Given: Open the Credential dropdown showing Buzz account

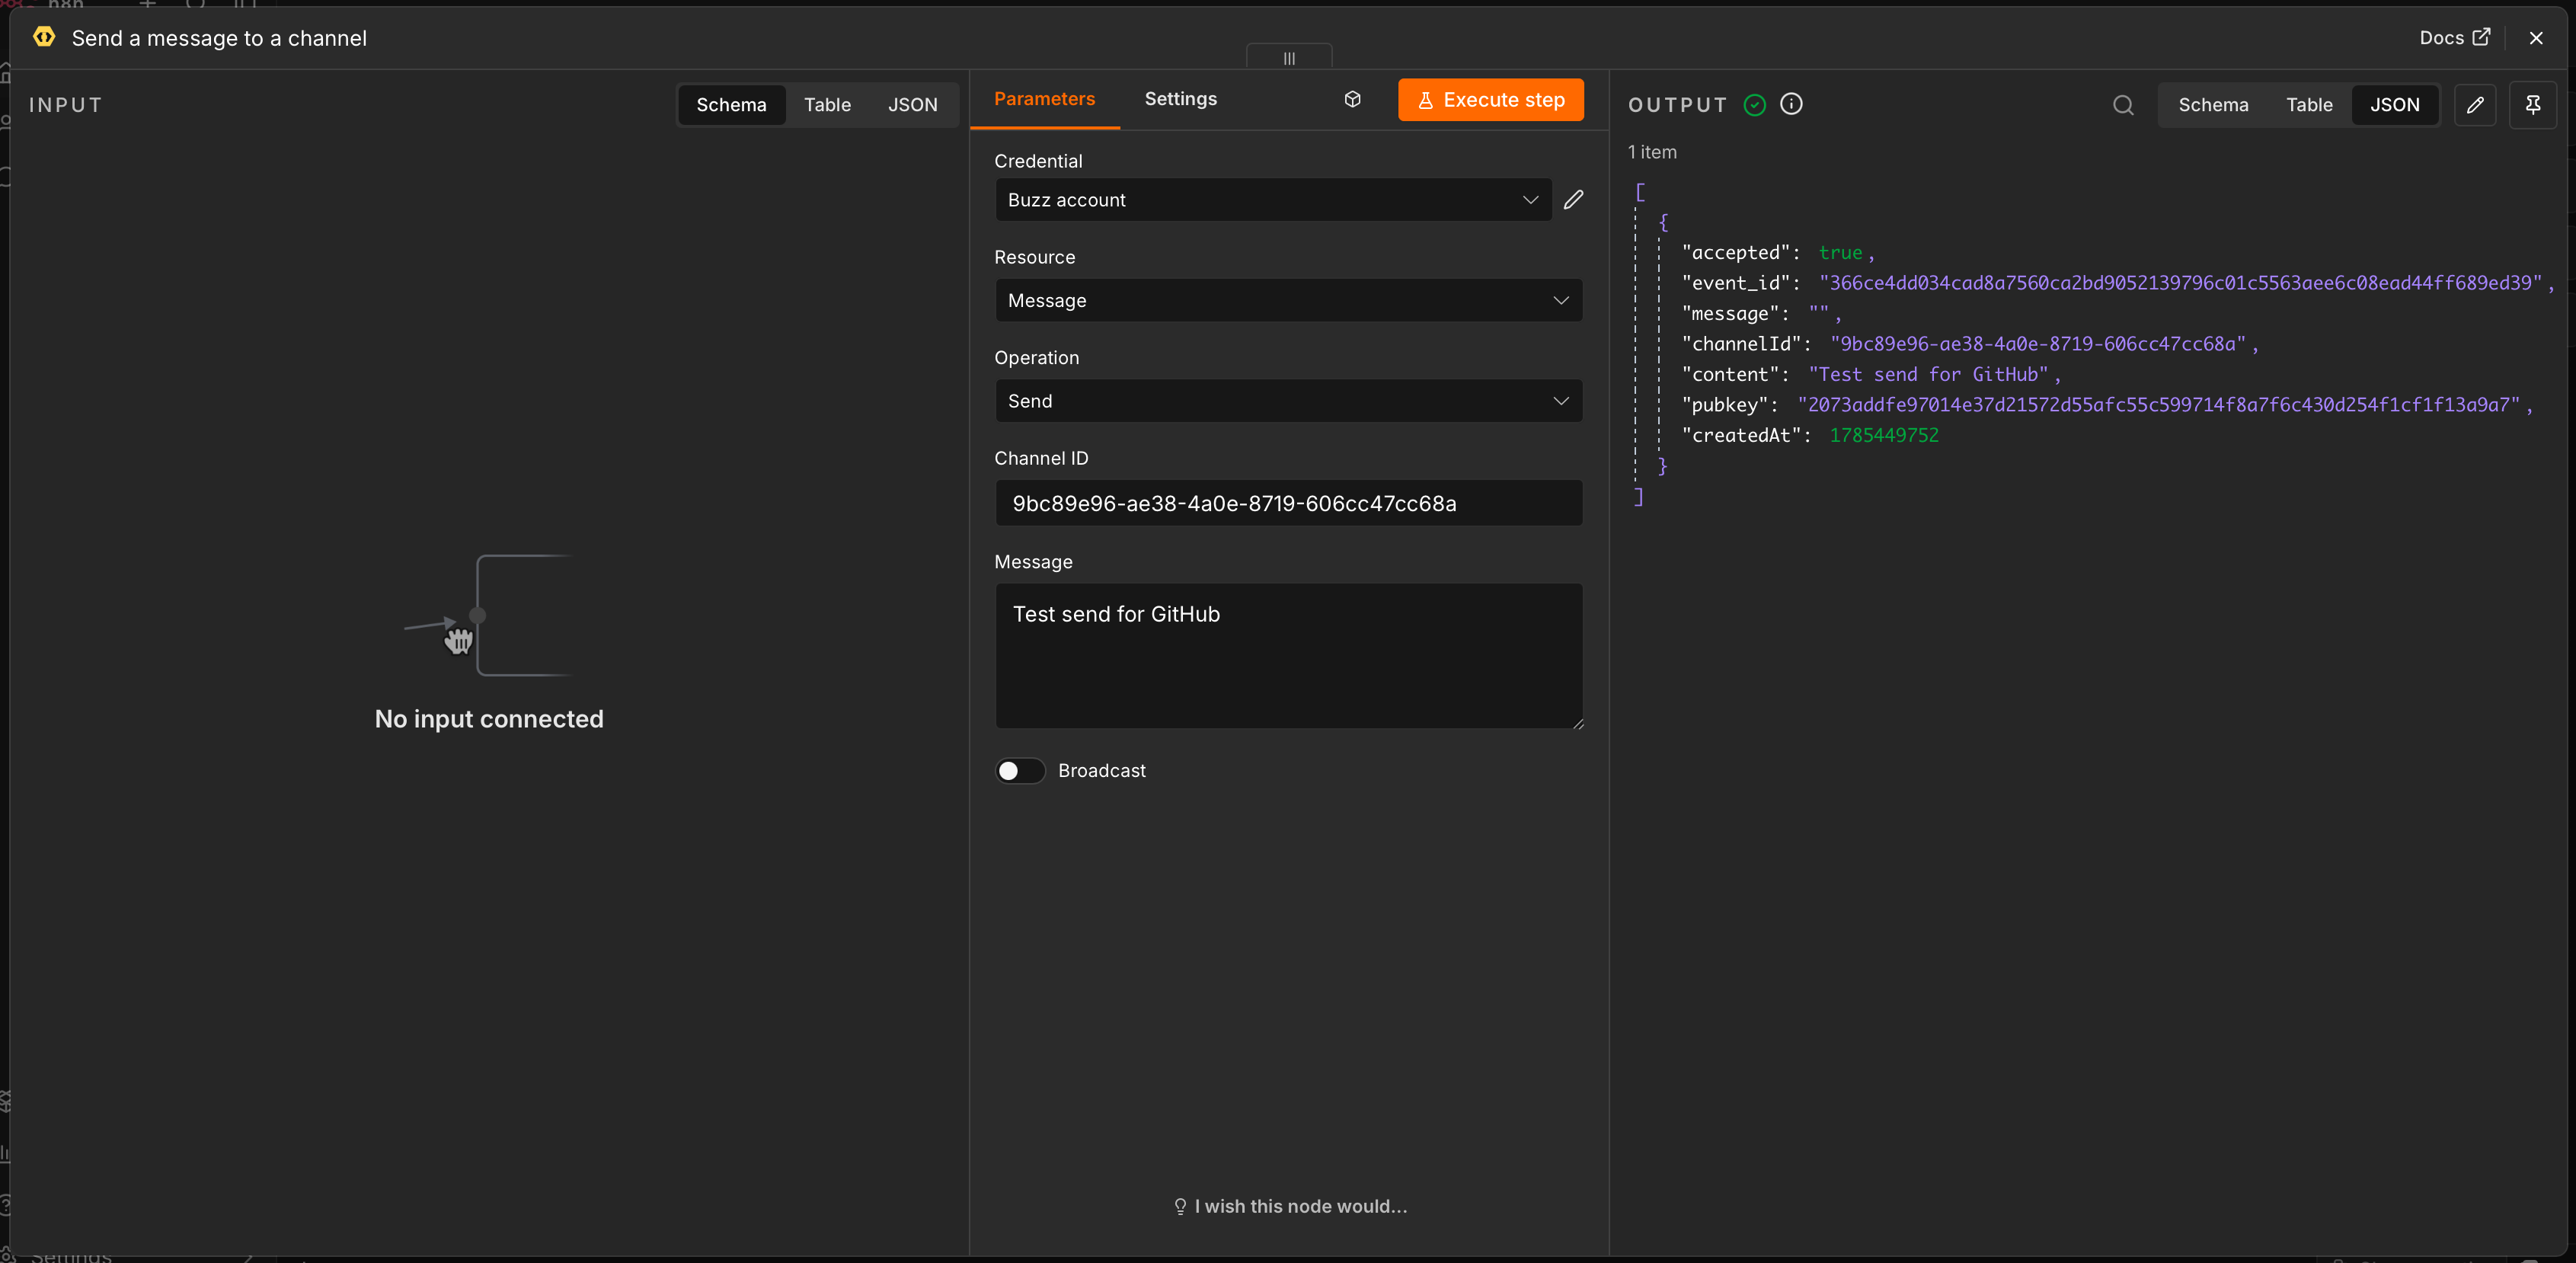Looking at the screenshot, I should coord(1273,200).
